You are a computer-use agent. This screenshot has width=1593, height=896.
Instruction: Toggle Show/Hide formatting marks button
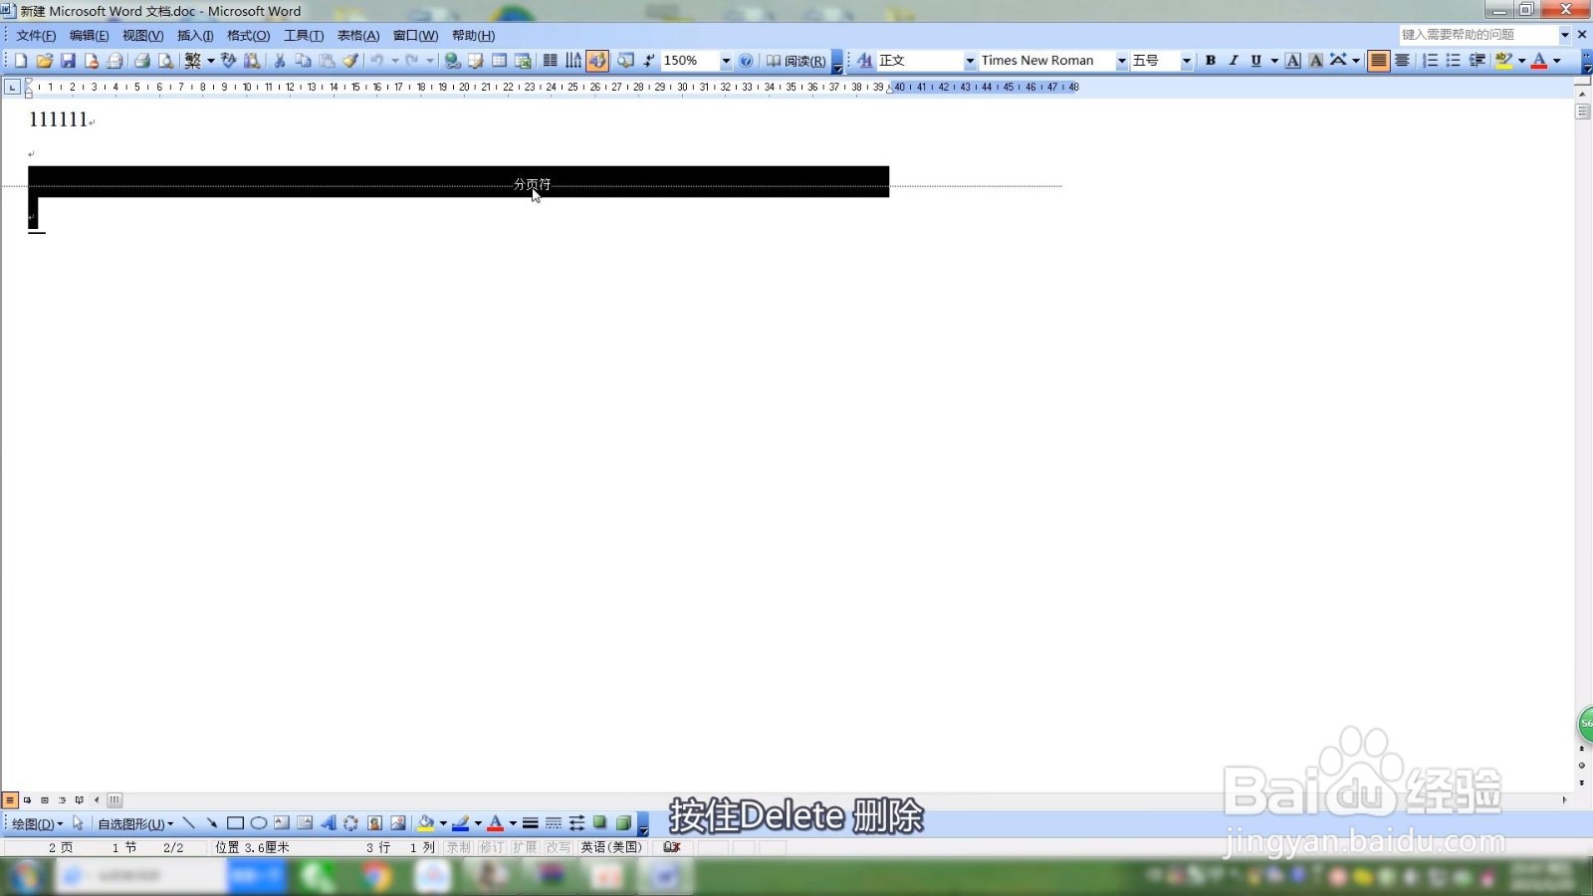pos(648,61)
